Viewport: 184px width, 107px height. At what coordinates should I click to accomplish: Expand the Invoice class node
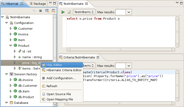point(11,34)
